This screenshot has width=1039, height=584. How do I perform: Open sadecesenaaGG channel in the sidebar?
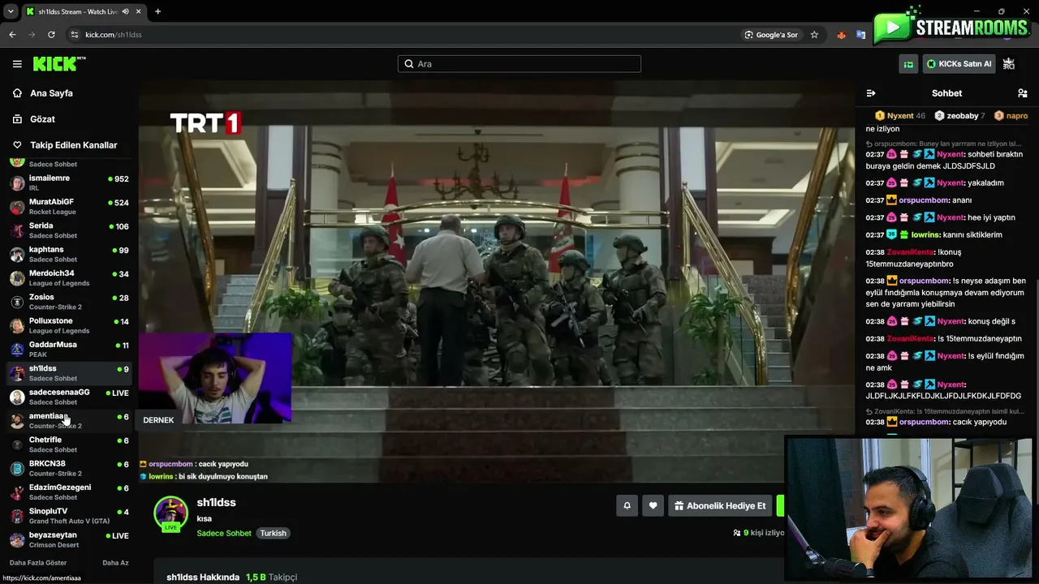point(69,397)
